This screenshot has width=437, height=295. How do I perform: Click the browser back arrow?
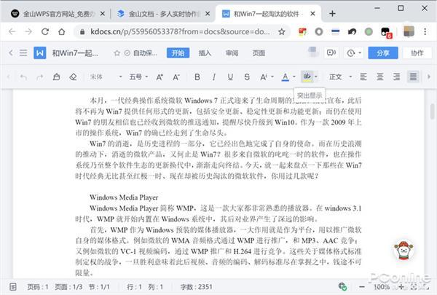tap(12, 32)
